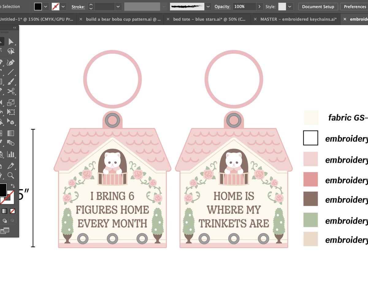Change Screen Mode button in toolbar
Image resolution: width=368 pixels, height=288 pixels.
click(5, 231)
